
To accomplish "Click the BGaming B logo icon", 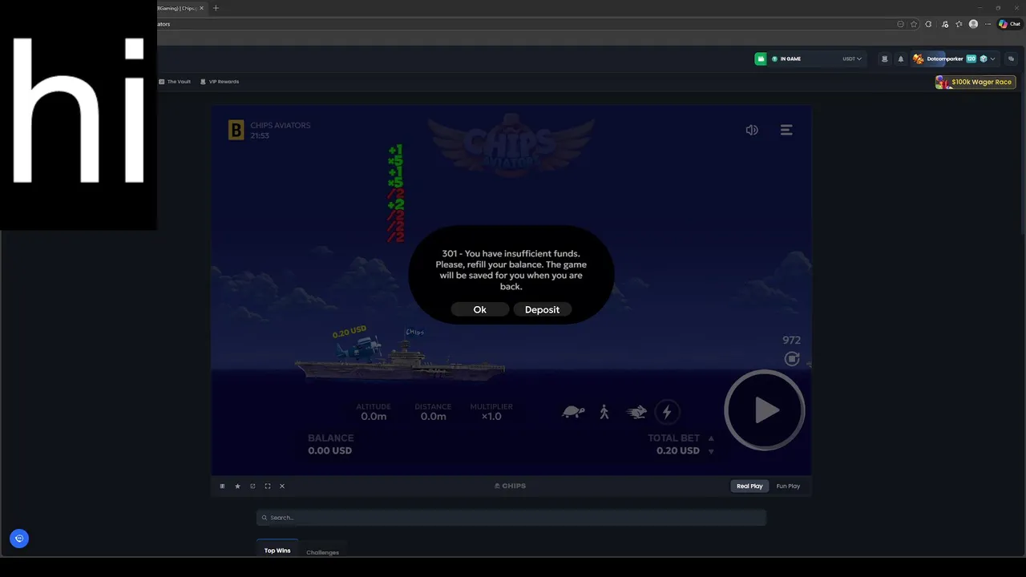I will (236, 130).
